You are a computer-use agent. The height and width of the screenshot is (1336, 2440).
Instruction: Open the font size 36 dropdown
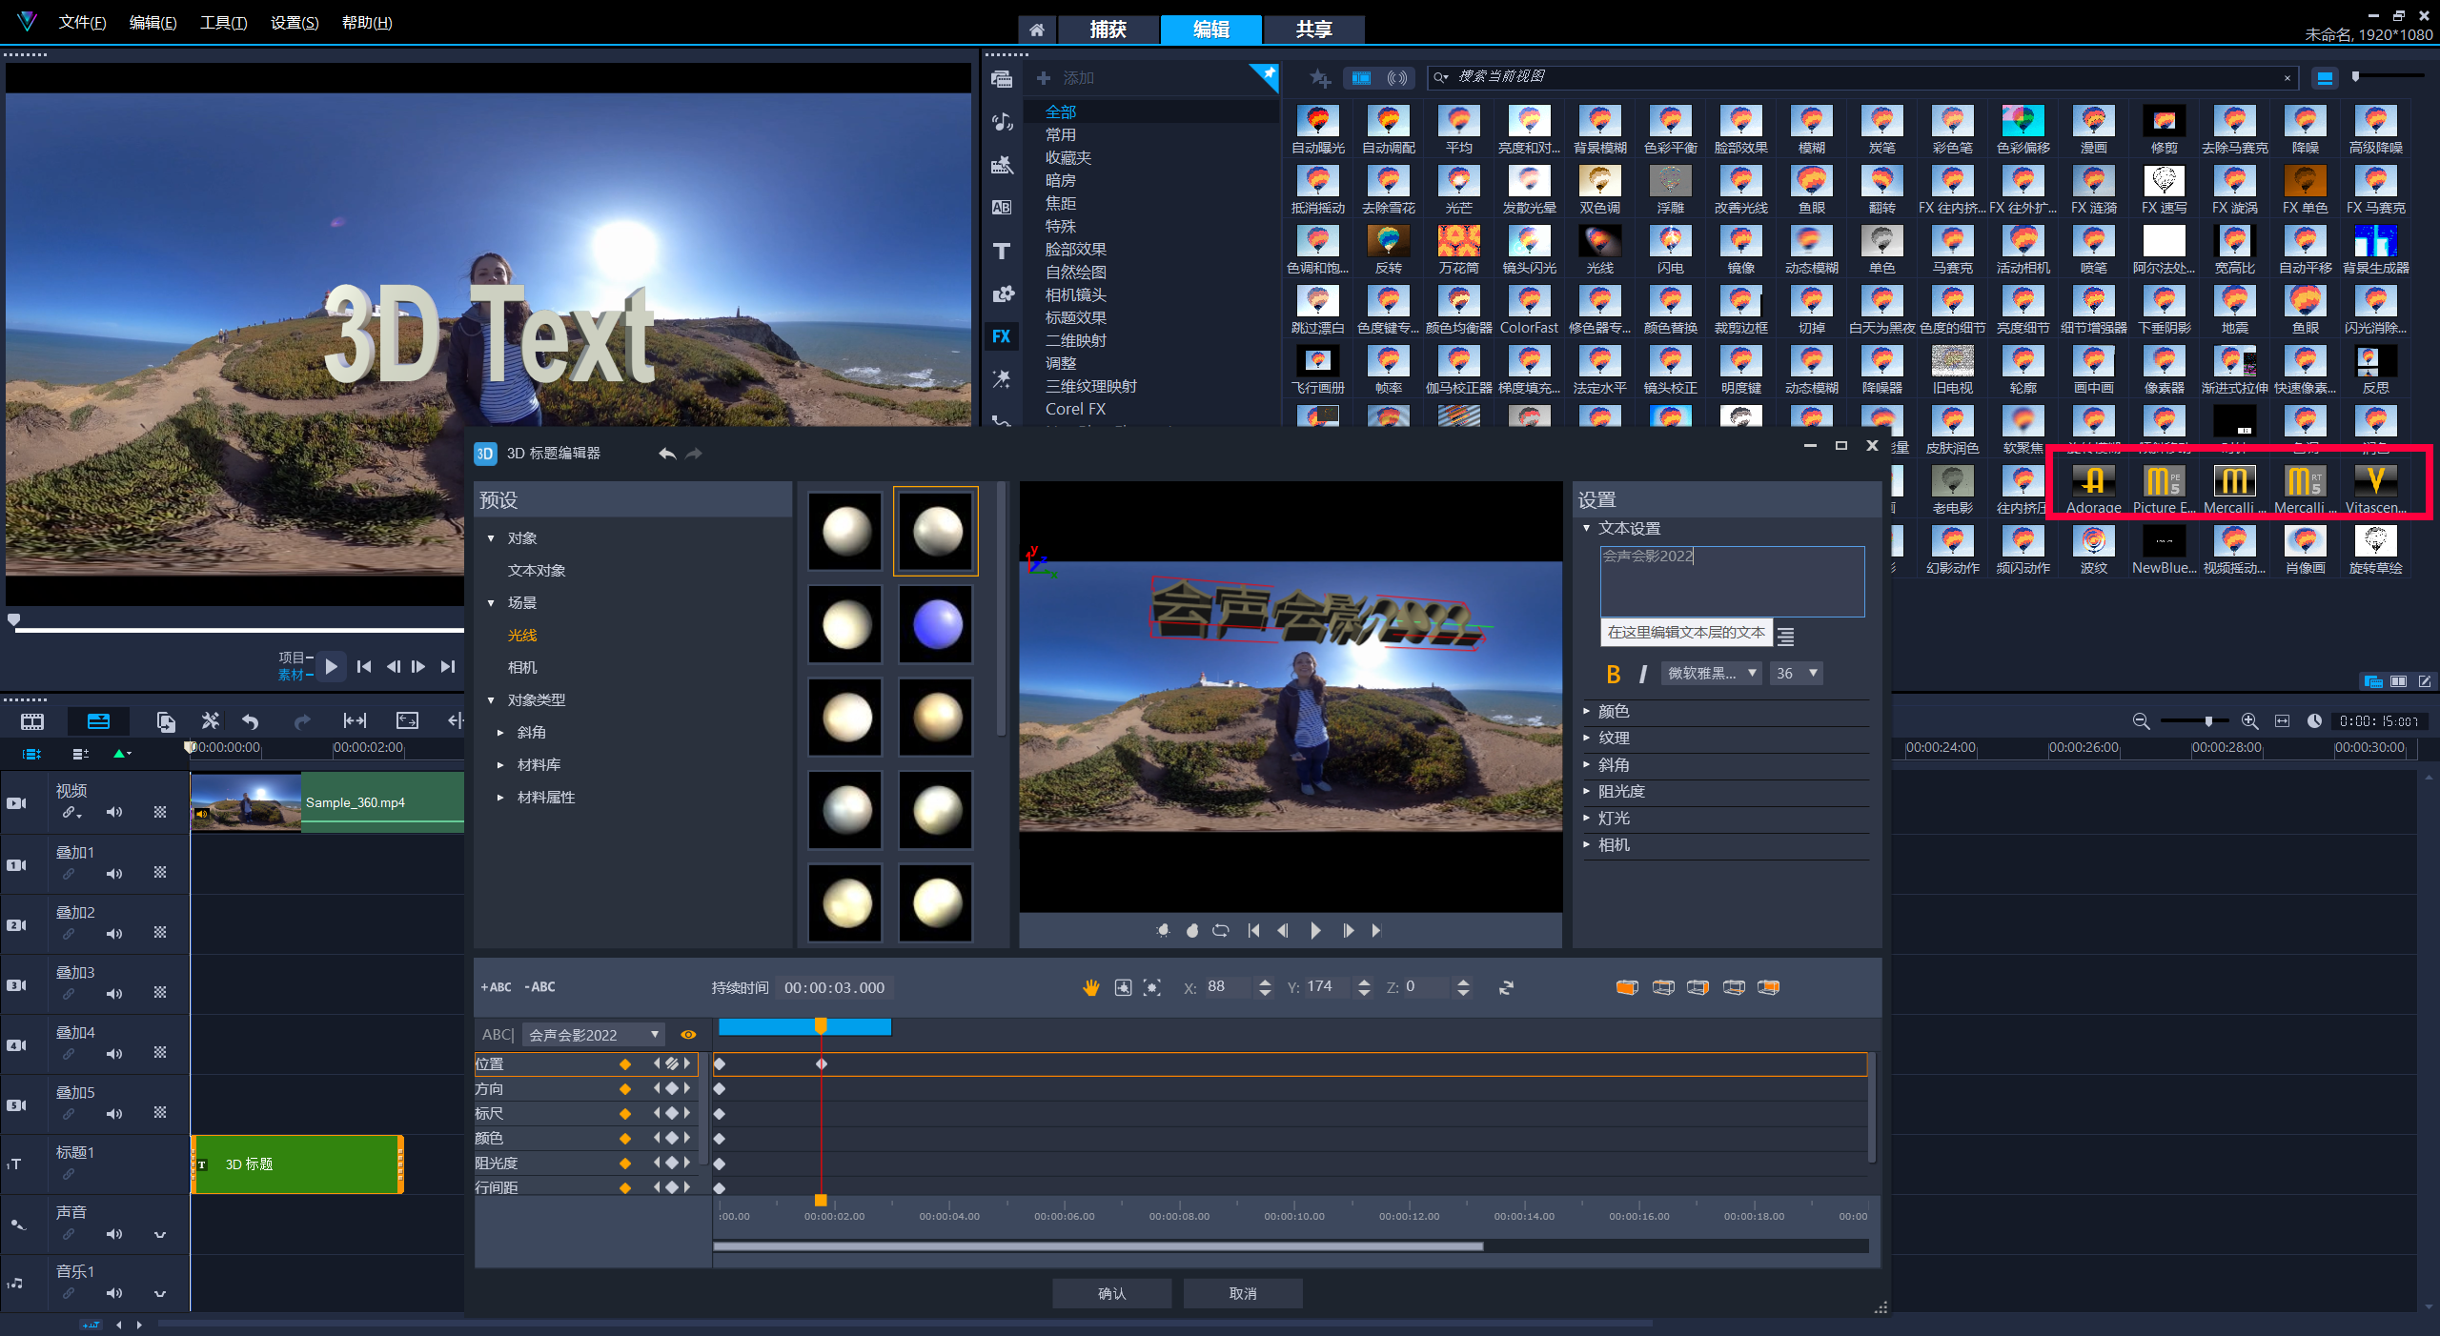point(1797,674)
